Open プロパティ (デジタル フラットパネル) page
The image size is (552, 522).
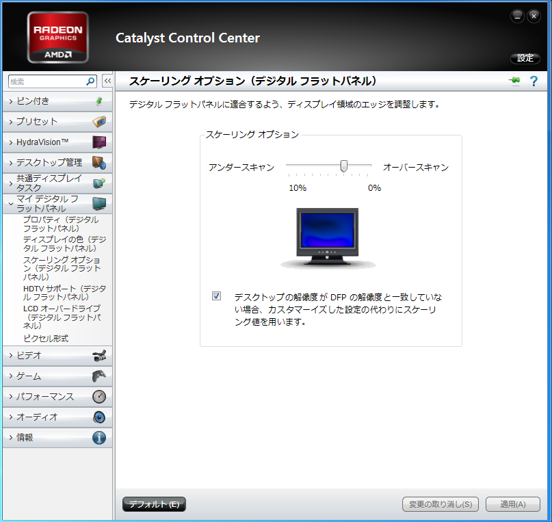coord(61,224)
